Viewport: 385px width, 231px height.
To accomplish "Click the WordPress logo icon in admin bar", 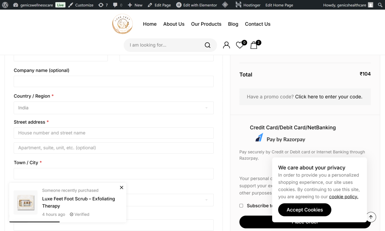I will pos(5,5).
